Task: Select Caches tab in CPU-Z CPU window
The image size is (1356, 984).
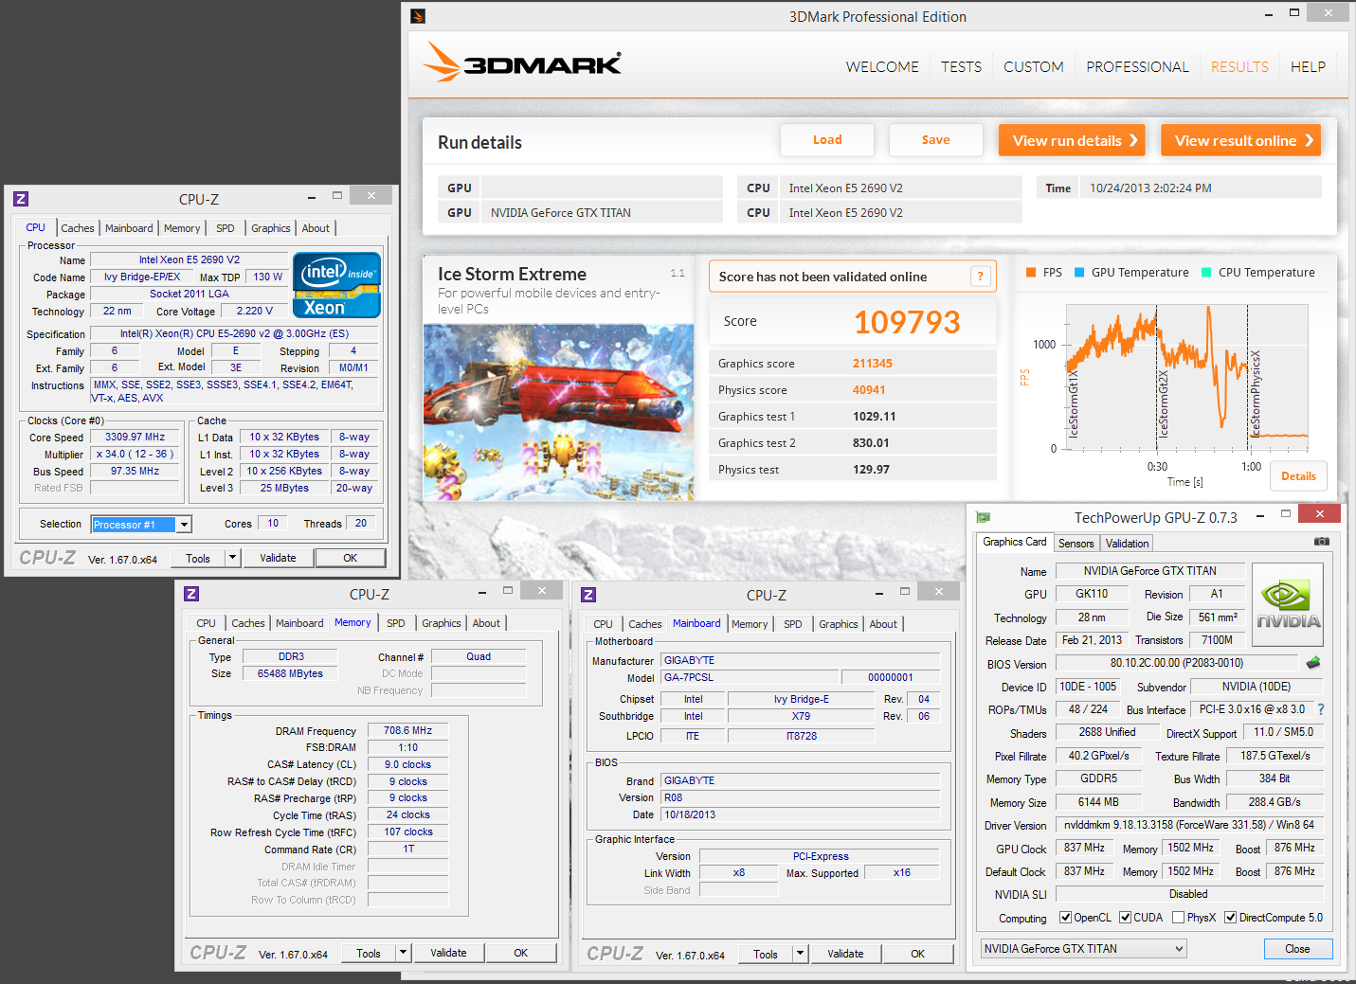Action: (x=78, y=228)
